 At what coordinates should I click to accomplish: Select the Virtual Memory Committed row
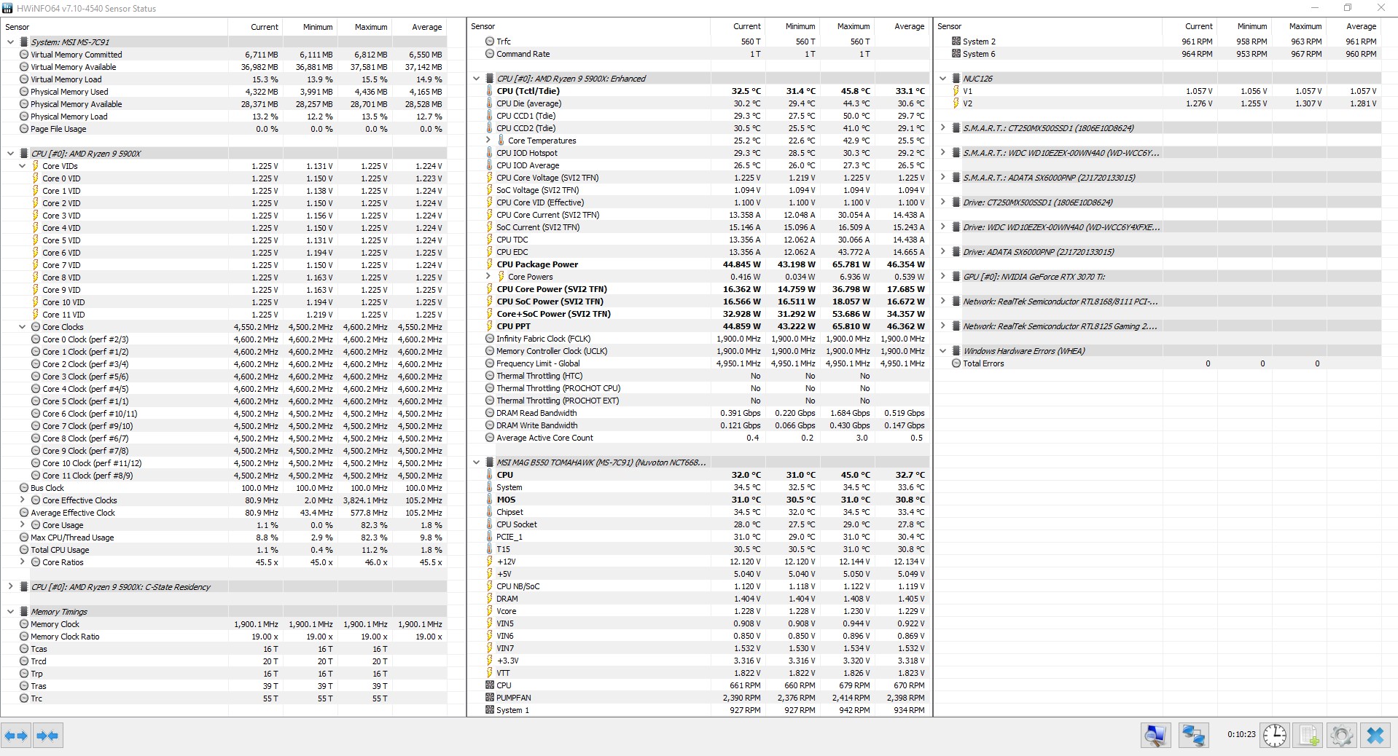click(x=224, y=55)
